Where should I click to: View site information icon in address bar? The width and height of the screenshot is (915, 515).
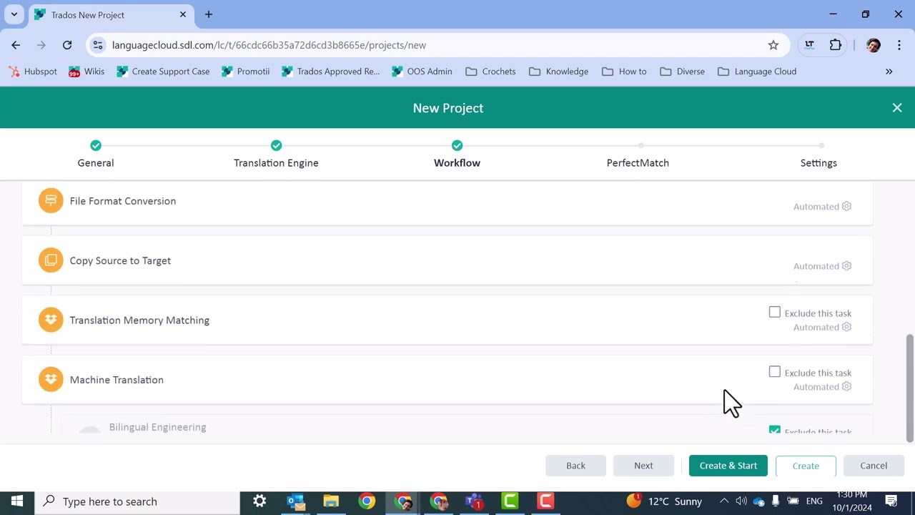tap(99, 45)
